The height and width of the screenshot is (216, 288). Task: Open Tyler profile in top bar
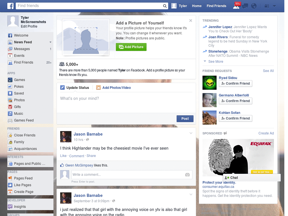[179, 6]
